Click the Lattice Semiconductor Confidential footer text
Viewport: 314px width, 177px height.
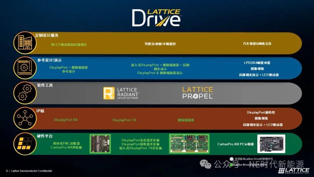pos(31,171)
